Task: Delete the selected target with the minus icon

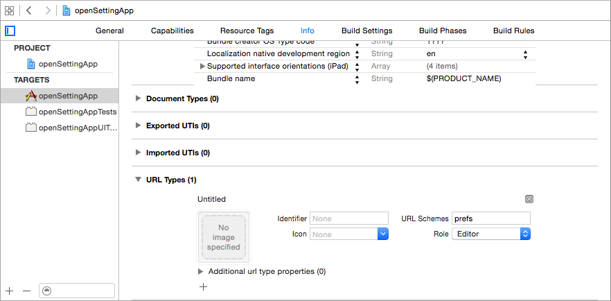Action: [26, 291]
